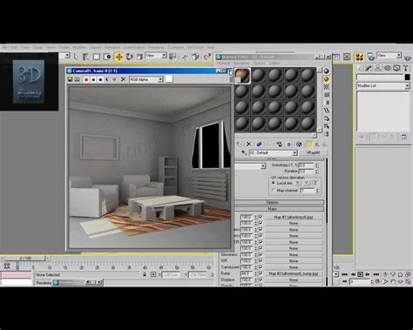Click the Save Bitmap icon in render window
The width and height of the screenshot is (413, 330).
[70, 79]
